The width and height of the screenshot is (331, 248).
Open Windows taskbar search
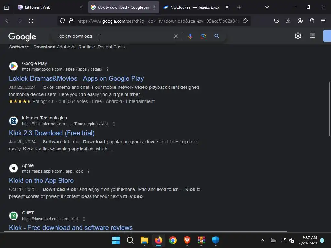[x=130, y=240]
